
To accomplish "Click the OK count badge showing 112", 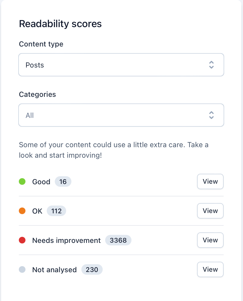I will [x=56, y=211].
